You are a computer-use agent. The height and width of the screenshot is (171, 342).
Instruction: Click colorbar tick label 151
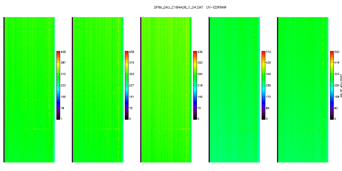[x=132, y=97]
